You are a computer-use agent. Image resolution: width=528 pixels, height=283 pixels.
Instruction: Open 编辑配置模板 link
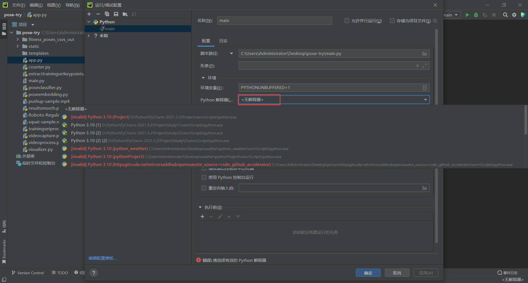point(103,258)
